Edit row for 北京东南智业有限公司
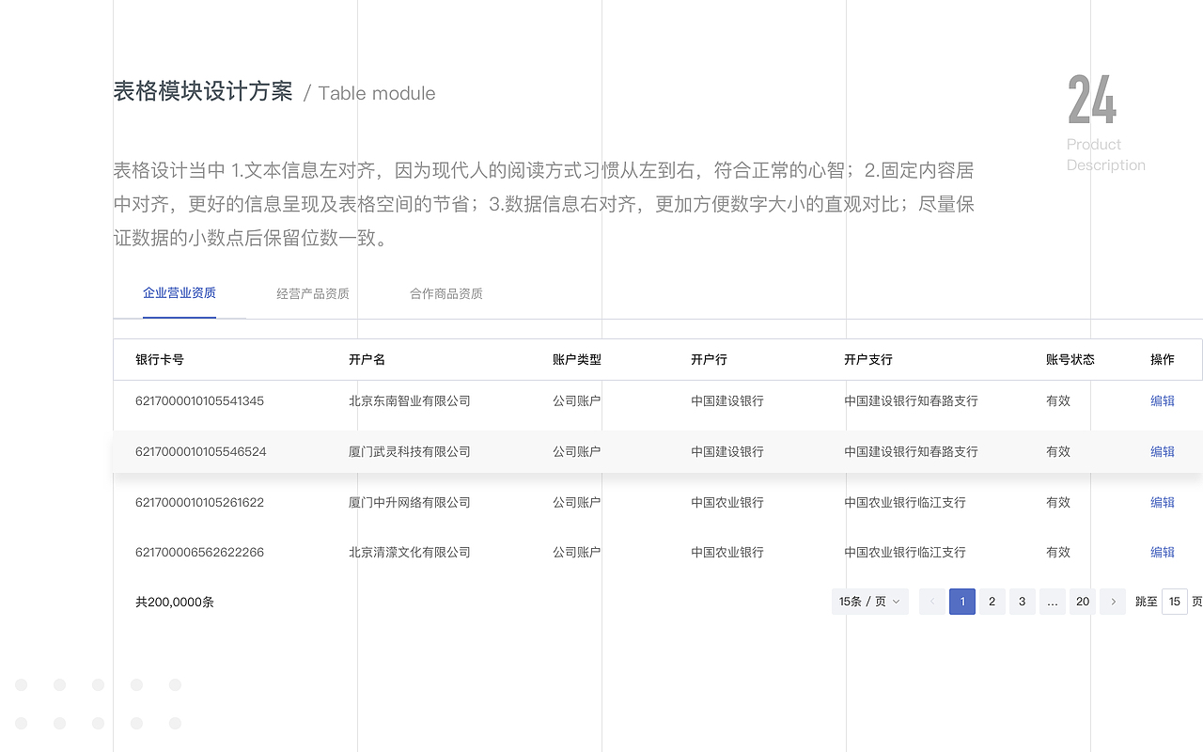The image size is (1203, 752). point(1163,400)
